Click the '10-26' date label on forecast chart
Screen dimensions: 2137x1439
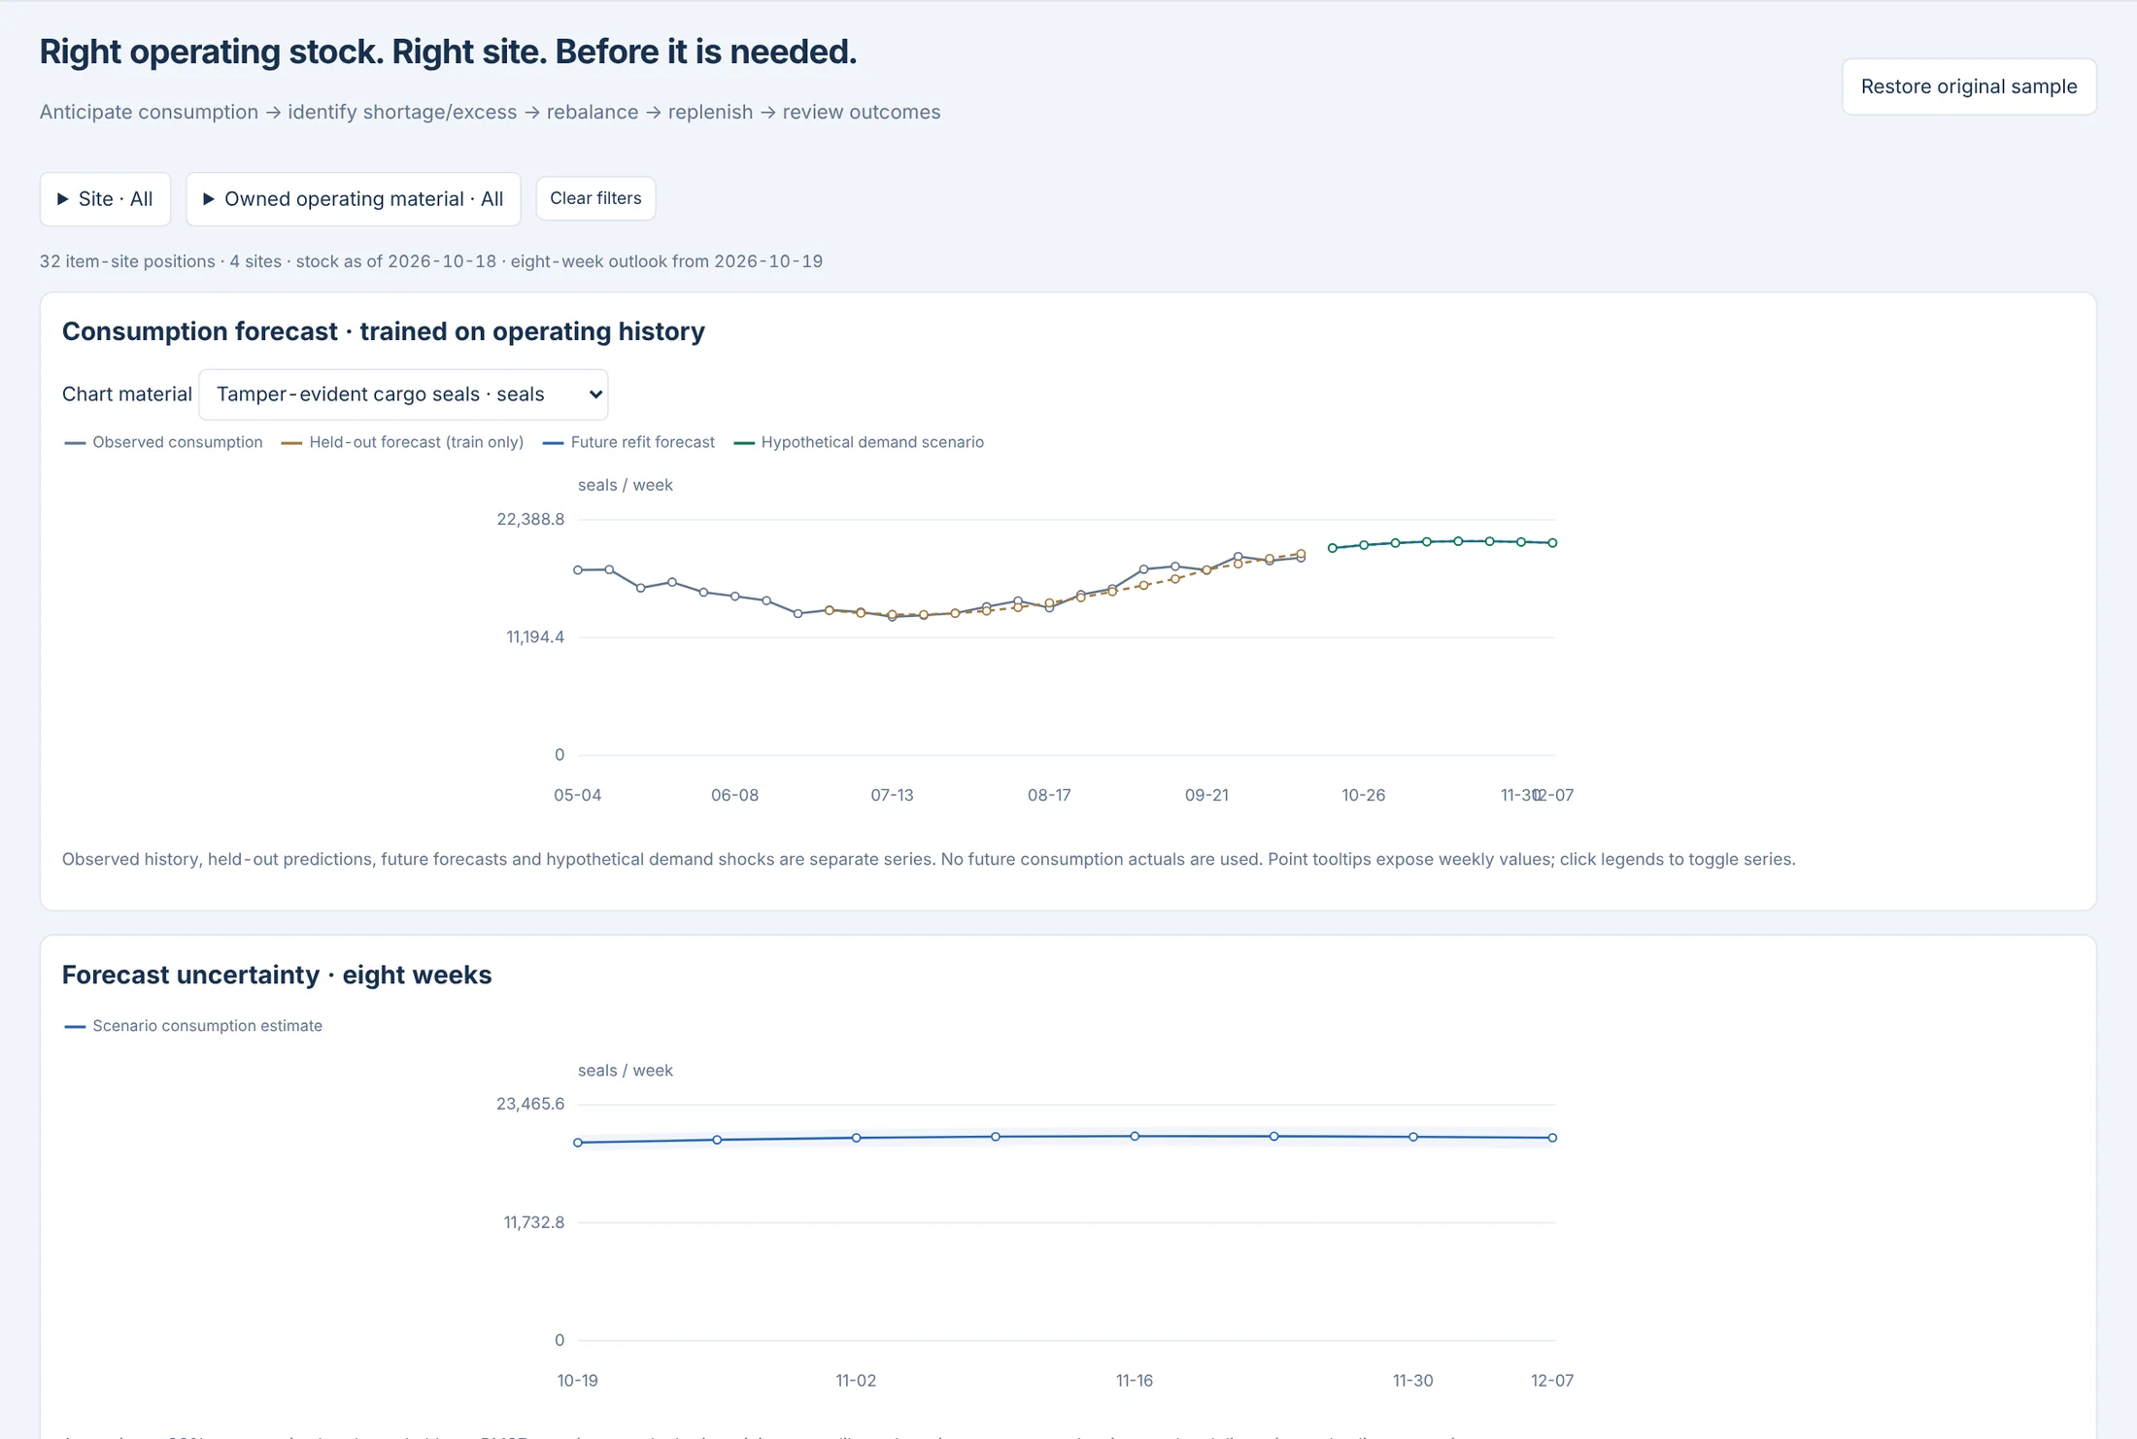(x=1364, y=795)
